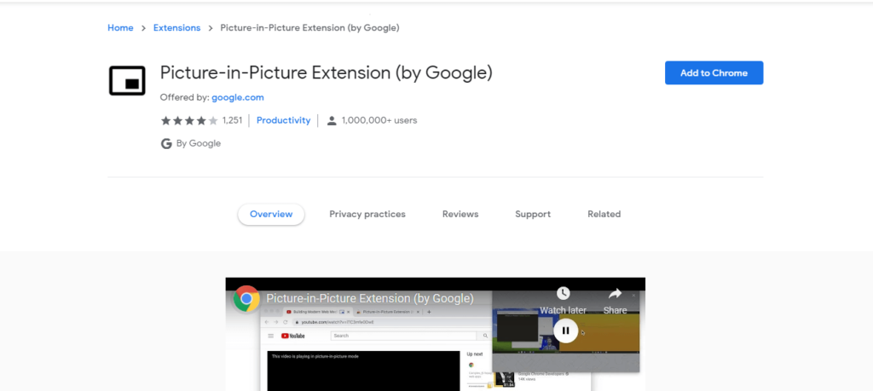Select the Overview tab
Image resolution: width=873 pixels, height=391 pixels.
point(271,214)
